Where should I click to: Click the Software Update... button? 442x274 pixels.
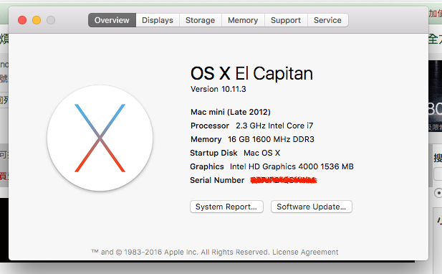312,207
